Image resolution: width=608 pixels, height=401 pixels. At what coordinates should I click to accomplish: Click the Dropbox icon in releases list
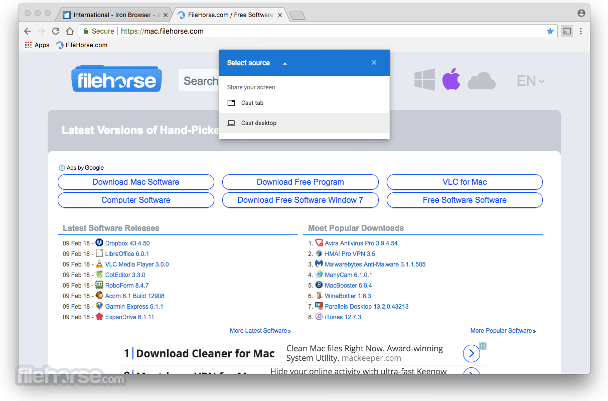(x=99, y=243)
